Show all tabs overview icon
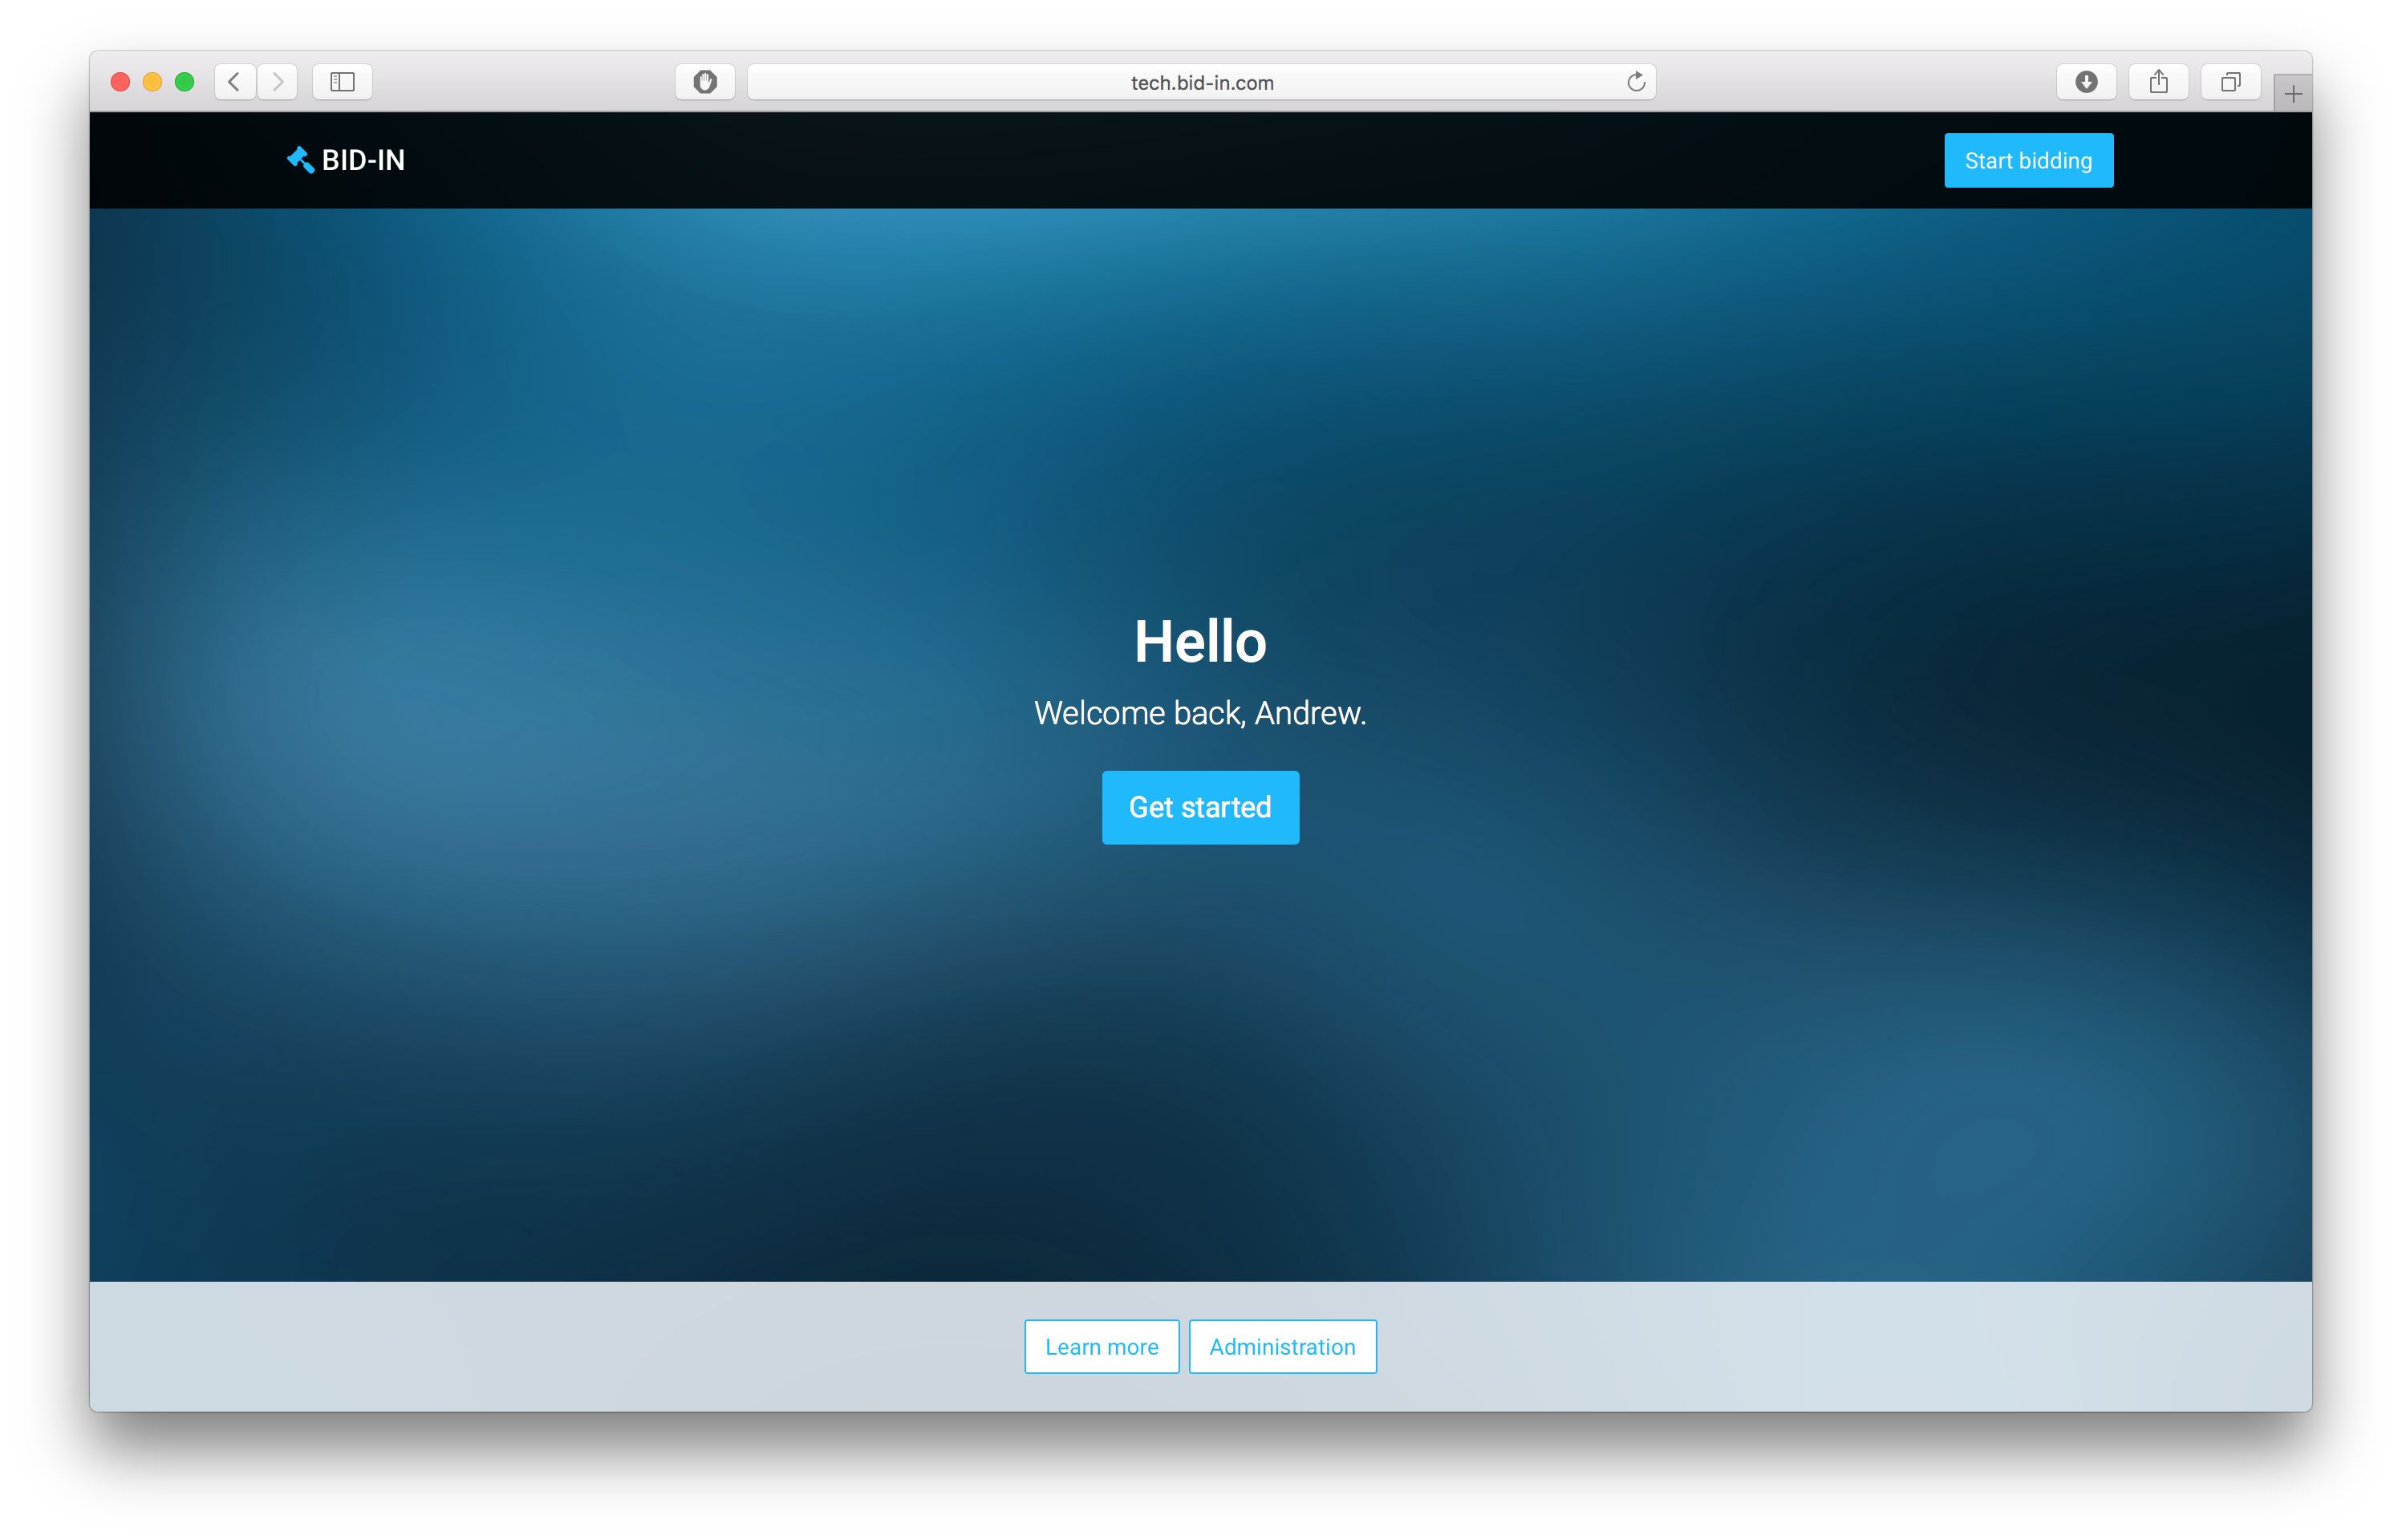2402x1540 pixels. tap(2231, 82)
